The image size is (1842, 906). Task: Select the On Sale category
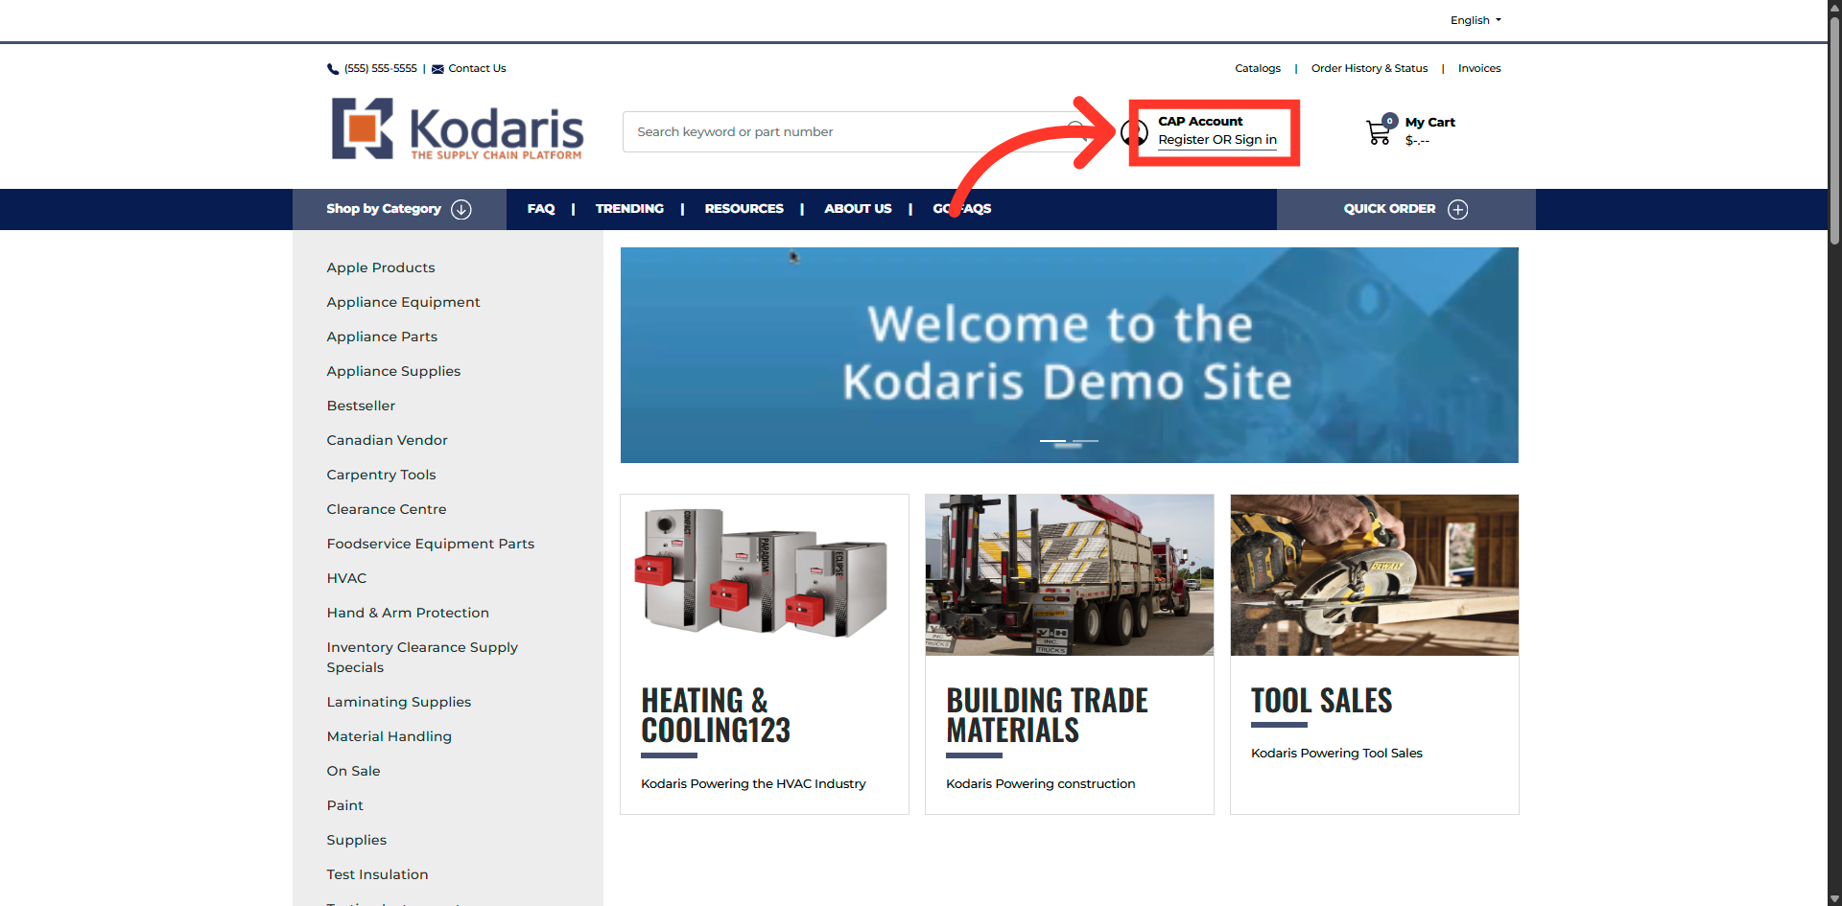point(353,771)
